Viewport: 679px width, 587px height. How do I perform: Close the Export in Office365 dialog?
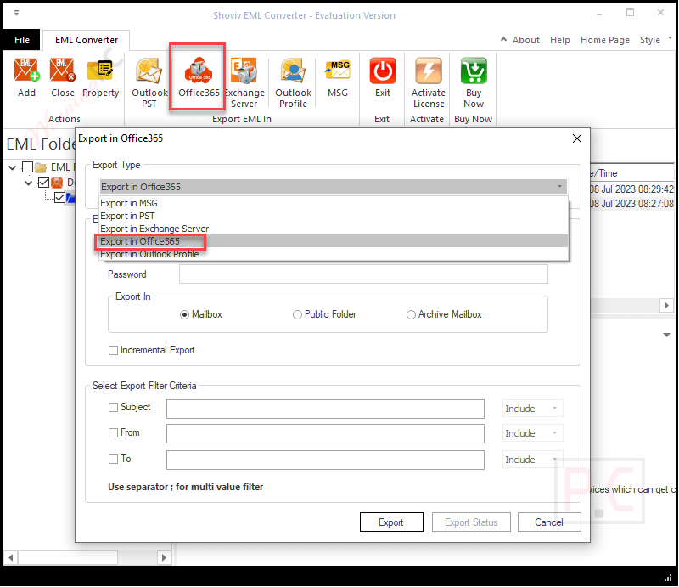(577, 138)
